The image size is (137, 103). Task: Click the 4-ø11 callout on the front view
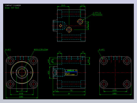[8, 49]
